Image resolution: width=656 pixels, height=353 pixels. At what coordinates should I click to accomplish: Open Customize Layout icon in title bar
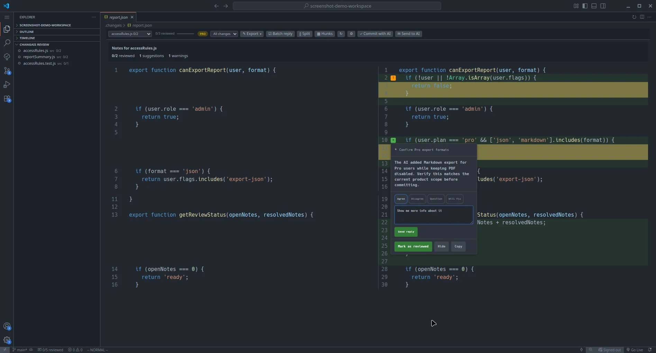576,6
